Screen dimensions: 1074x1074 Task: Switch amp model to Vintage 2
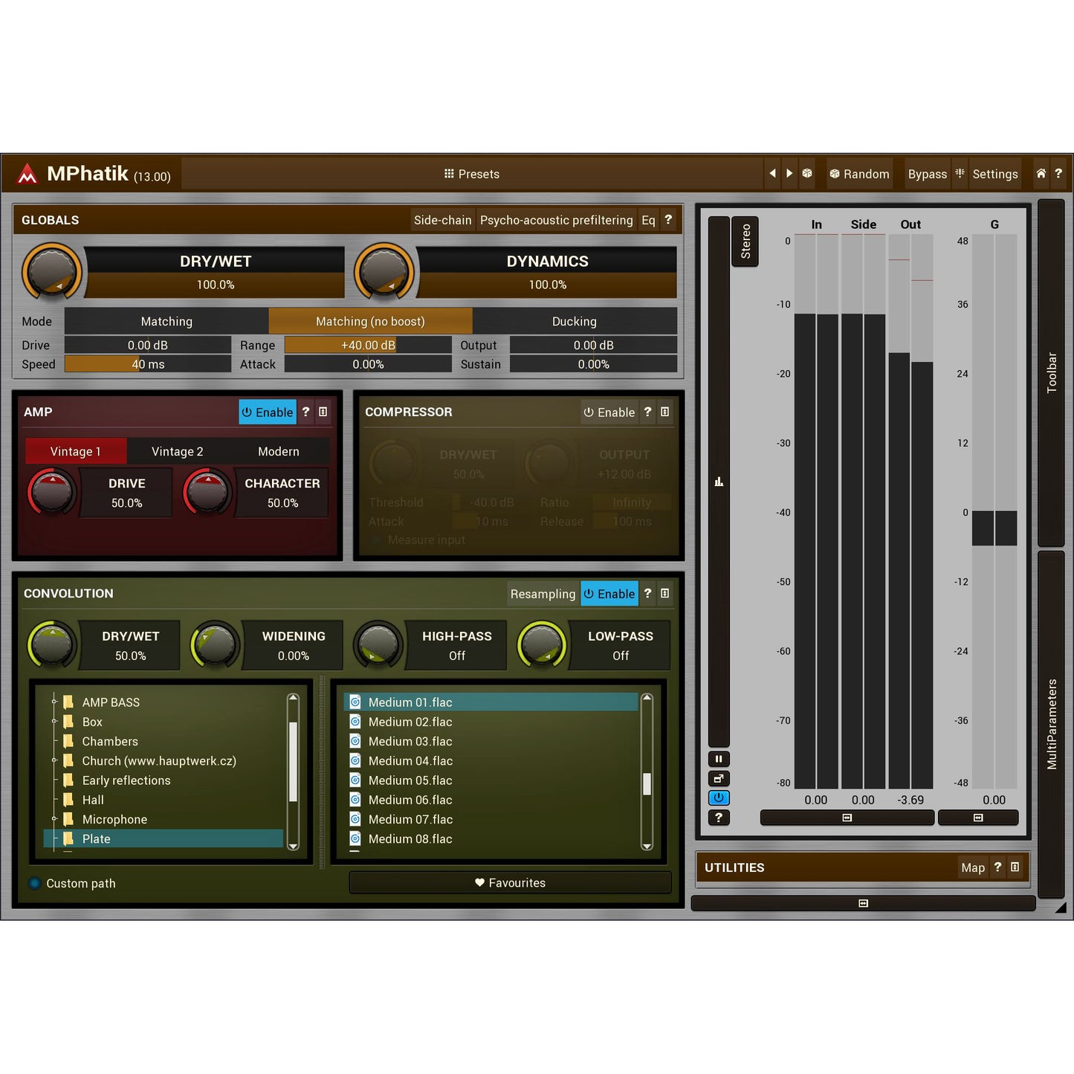(x=177, y=452)
